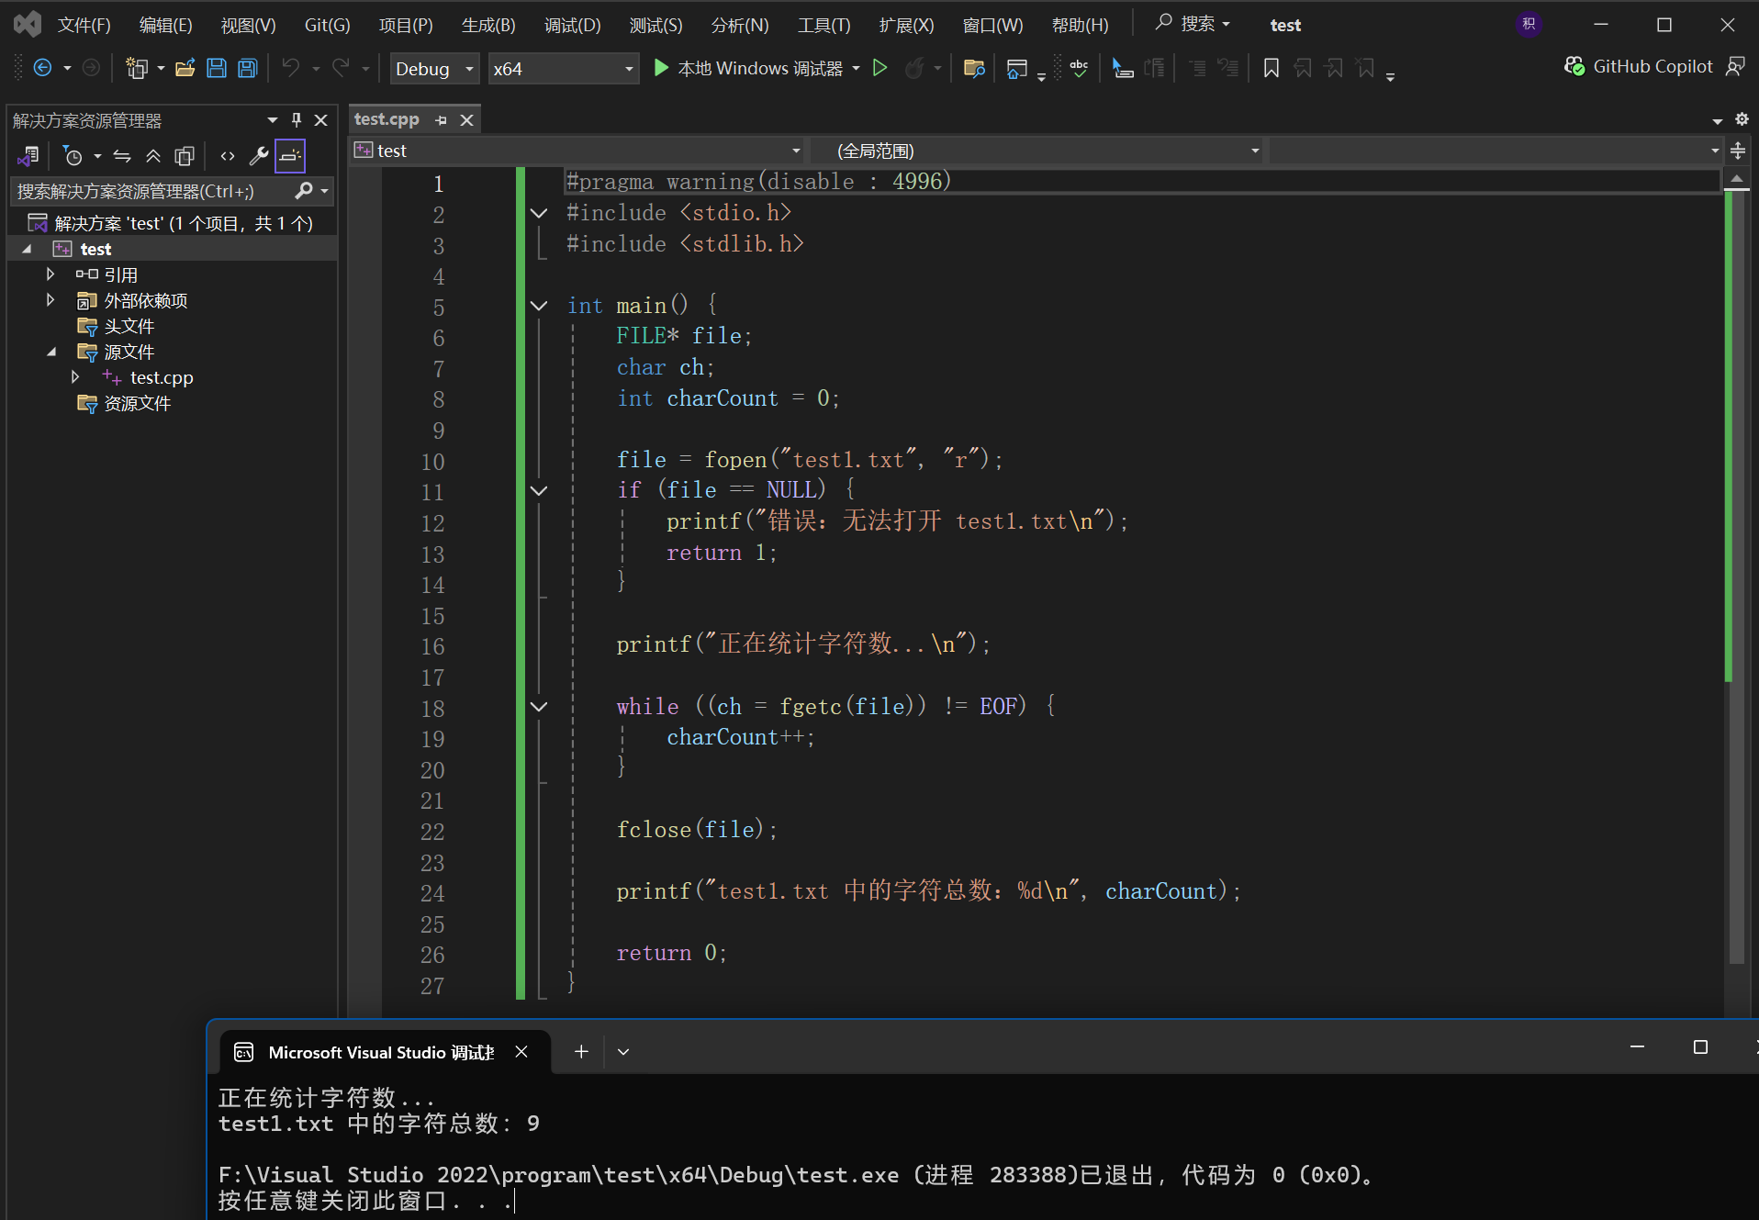
Task: Expand the 引用 references node
Action: pyautogui.click(x=50, y=274)
